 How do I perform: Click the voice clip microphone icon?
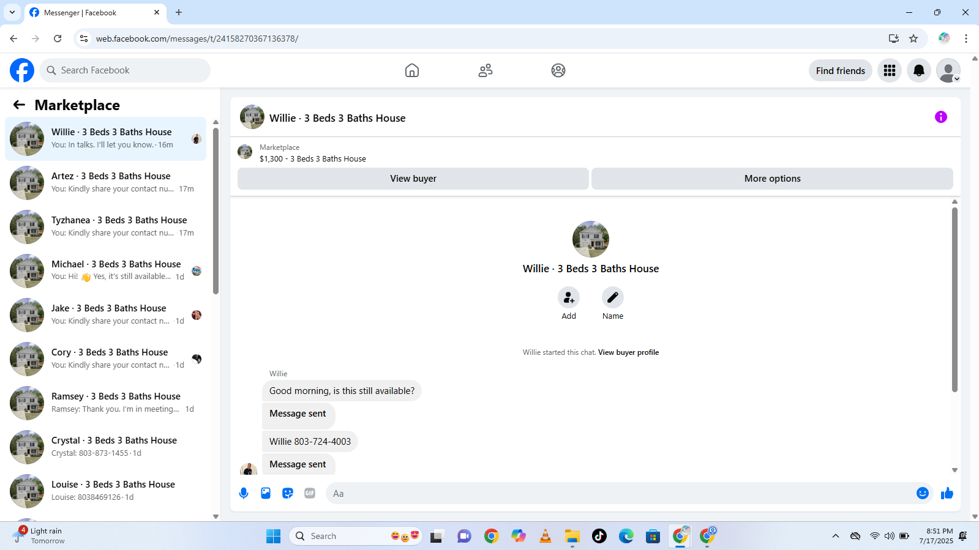(x=244, y=493)
